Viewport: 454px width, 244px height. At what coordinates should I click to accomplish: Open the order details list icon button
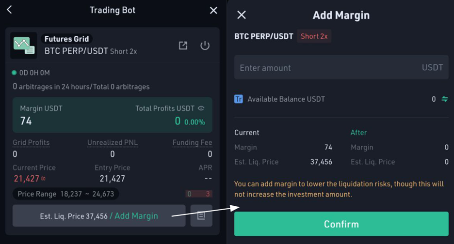(201, 215)
